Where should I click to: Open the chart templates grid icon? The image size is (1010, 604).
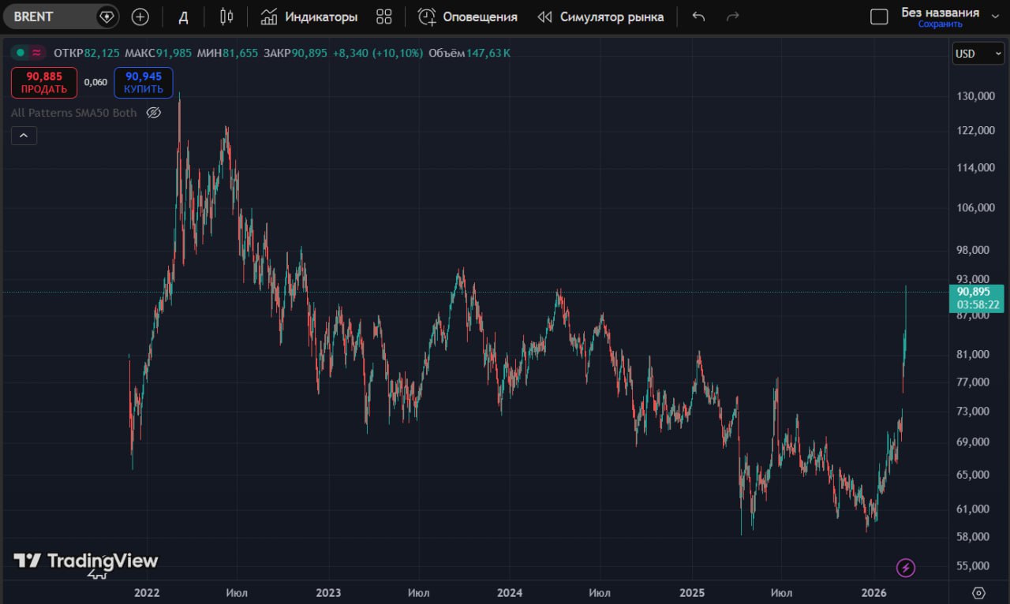coord(384,17)
